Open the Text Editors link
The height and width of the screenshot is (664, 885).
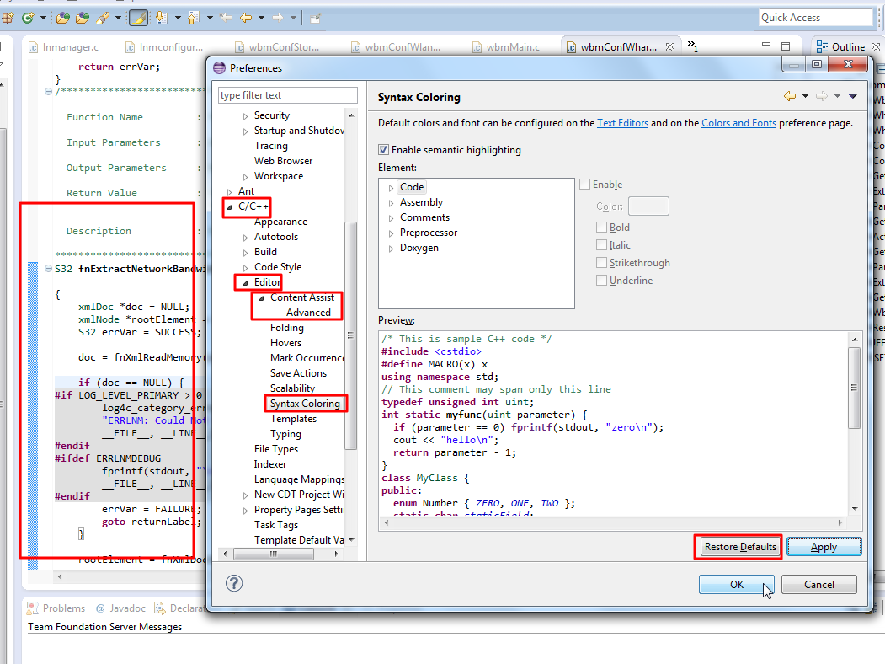pyautogui.click(x=622, y=122)
